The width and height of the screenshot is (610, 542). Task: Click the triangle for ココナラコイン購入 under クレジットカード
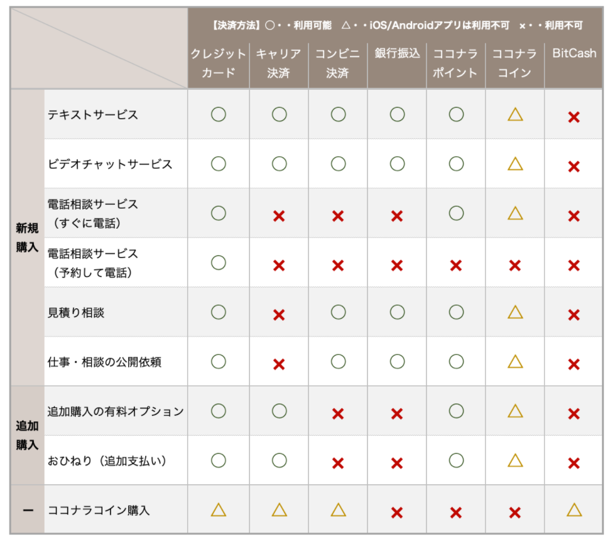(218, 510)
